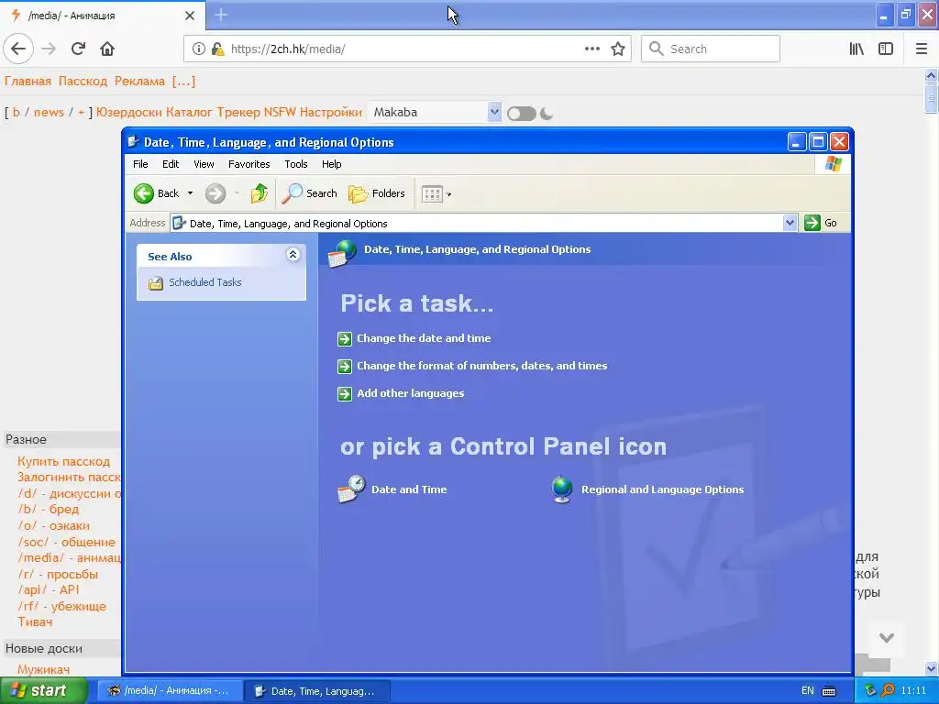Image resolution: width=939 pixels, height=704 pixels.
Task: Click the Up folder icon in toolbar
Action: [259, 193]
